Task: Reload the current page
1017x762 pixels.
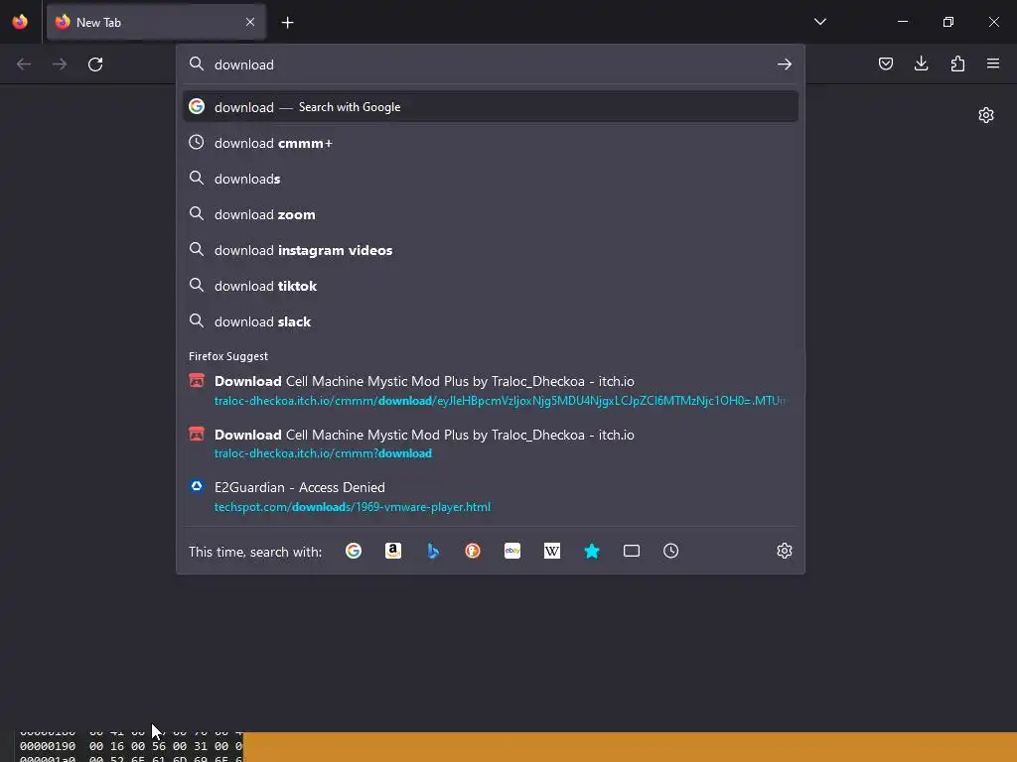Action: [95, 64]
